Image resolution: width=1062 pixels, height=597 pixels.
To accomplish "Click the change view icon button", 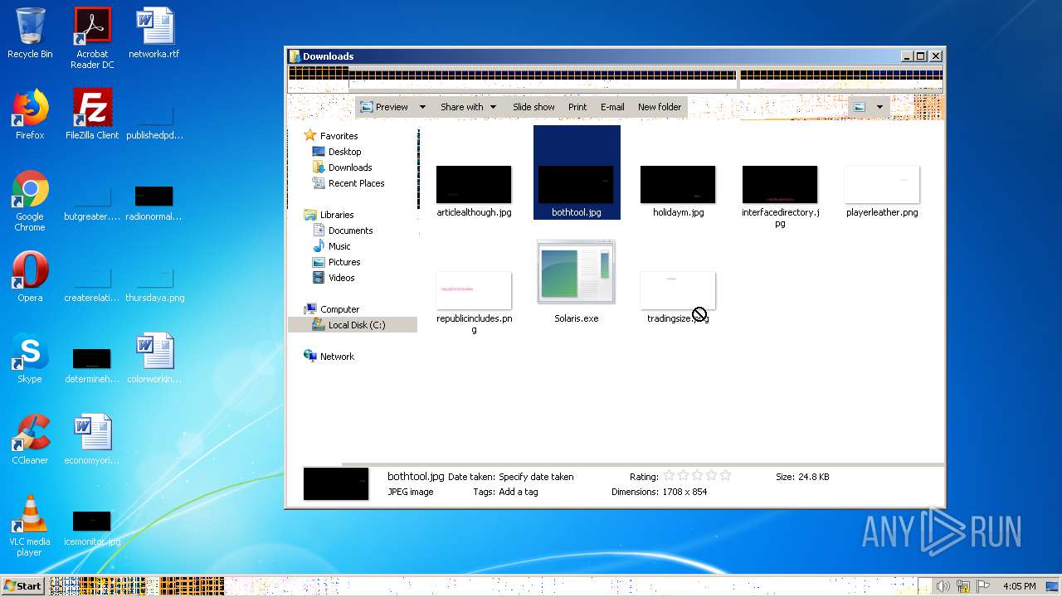I will [860, 107].
